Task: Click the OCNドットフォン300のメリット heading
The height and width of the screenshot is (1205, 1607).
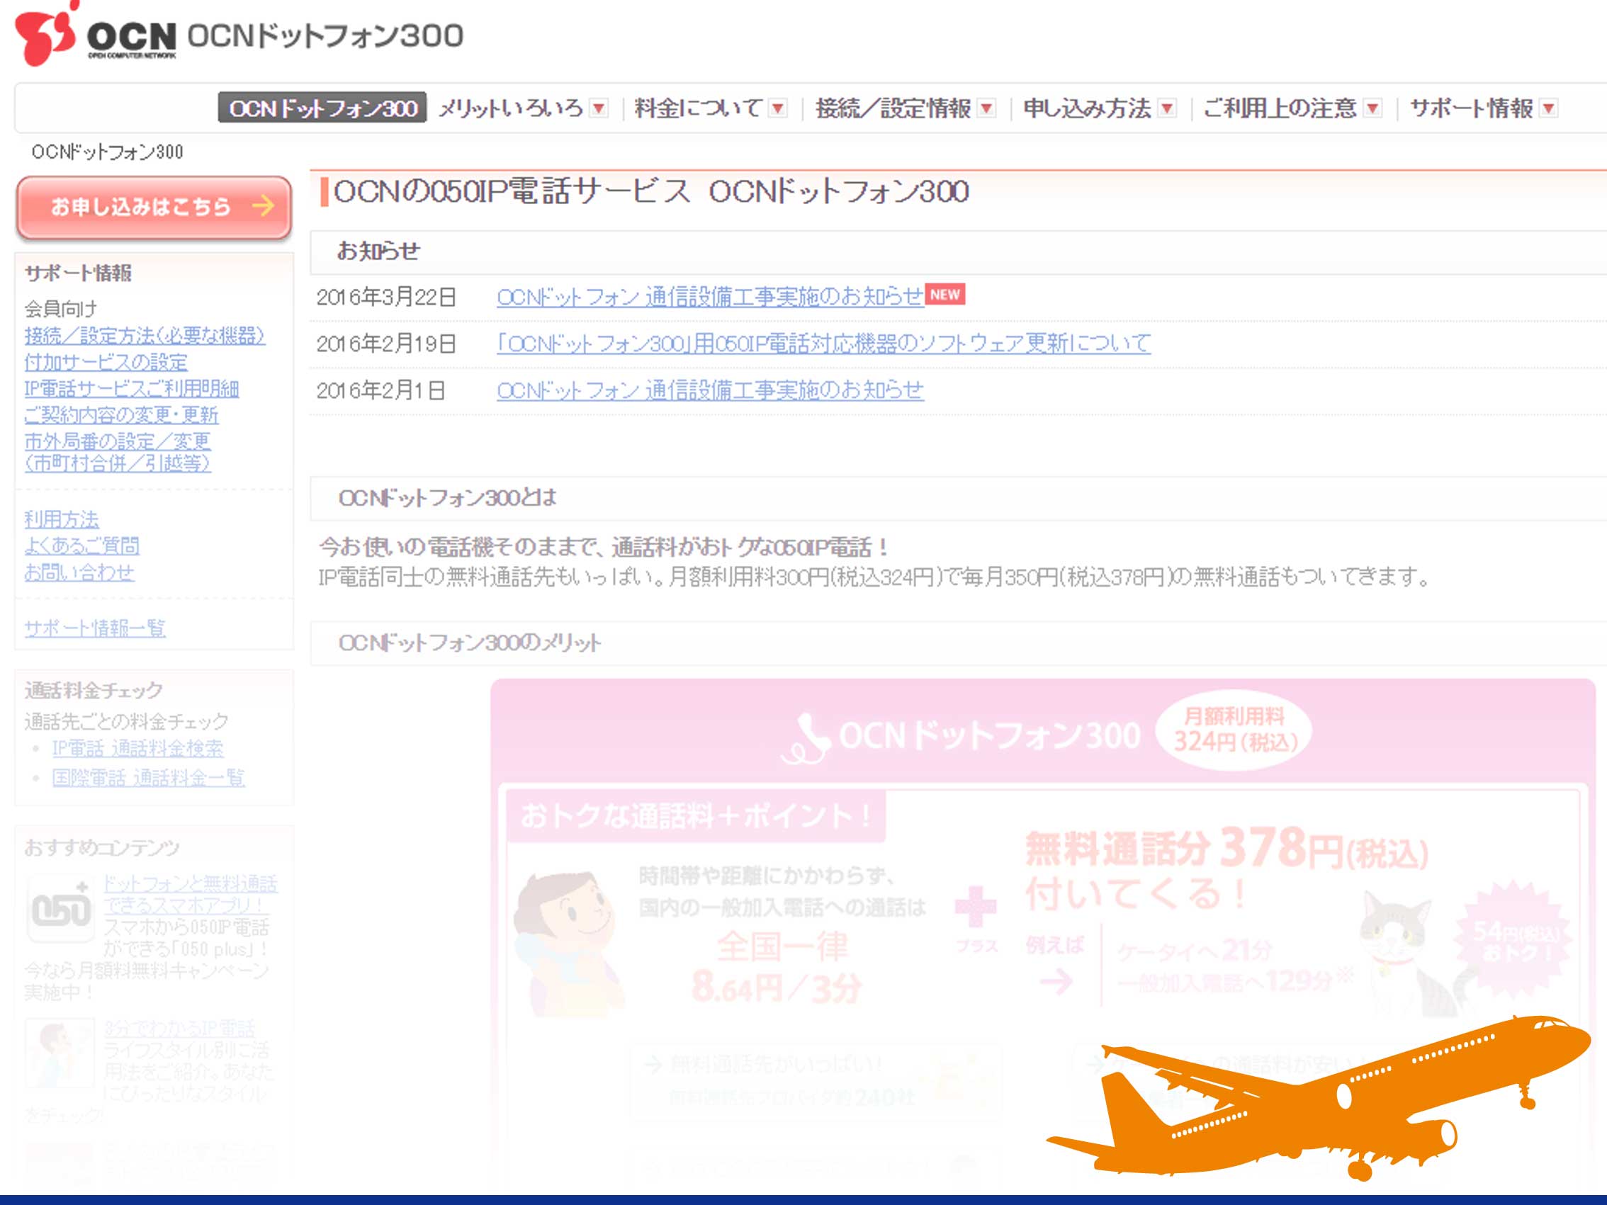Action: pos(469,642)
